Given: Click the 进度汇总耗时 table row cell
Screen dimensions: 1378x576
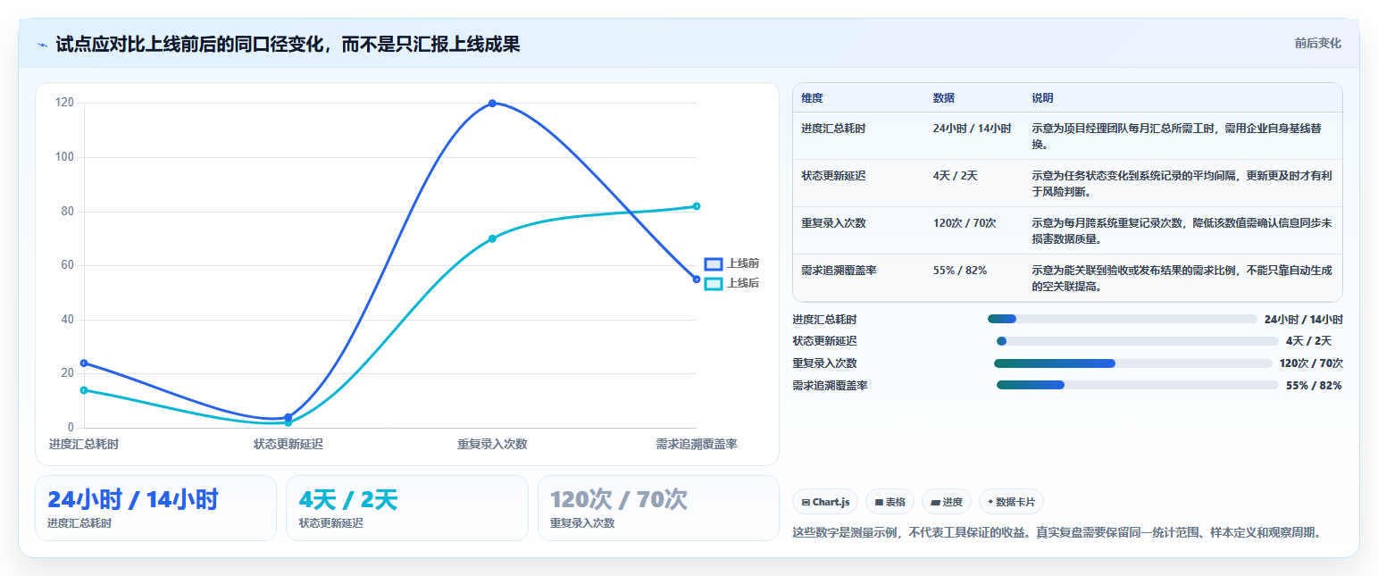Looking at the screenshot, I should point(833,129).
